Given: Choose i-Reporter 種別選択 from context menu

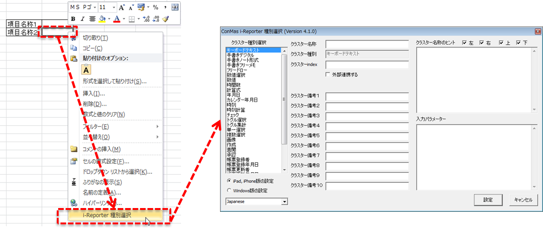Looking at the screenshot, I should click(x=110, y=215).
